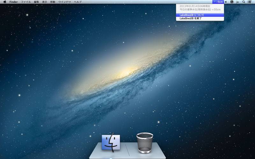Screen dimensions: 255x159
Task: Choose LakeBiwaSB を終了 to quit
Action: click(x=200, y=18)
